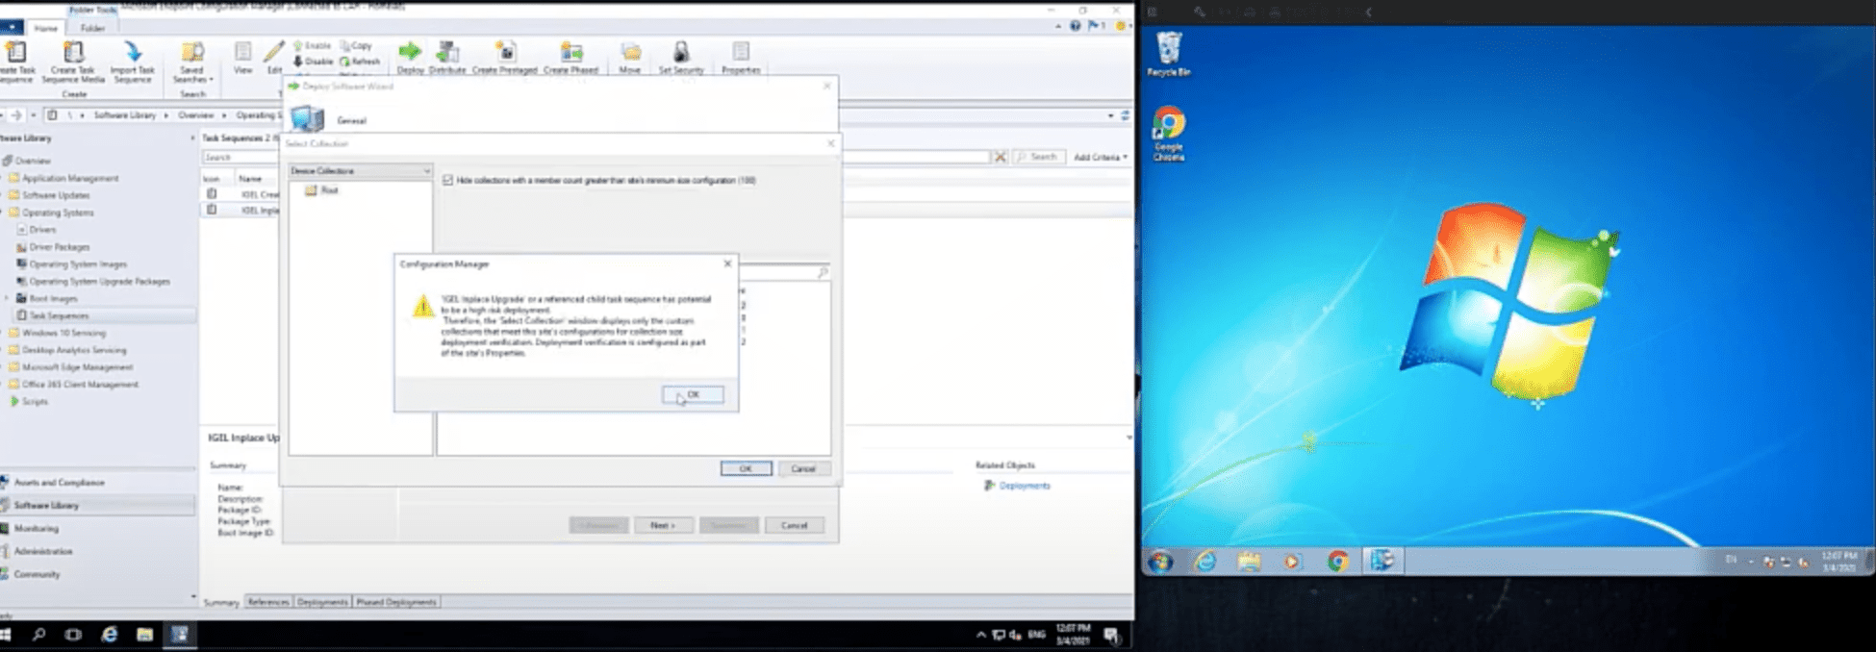
Task: Open Internet Explorer in Windows 7 taskbar
Action: tap(1204, 562)
